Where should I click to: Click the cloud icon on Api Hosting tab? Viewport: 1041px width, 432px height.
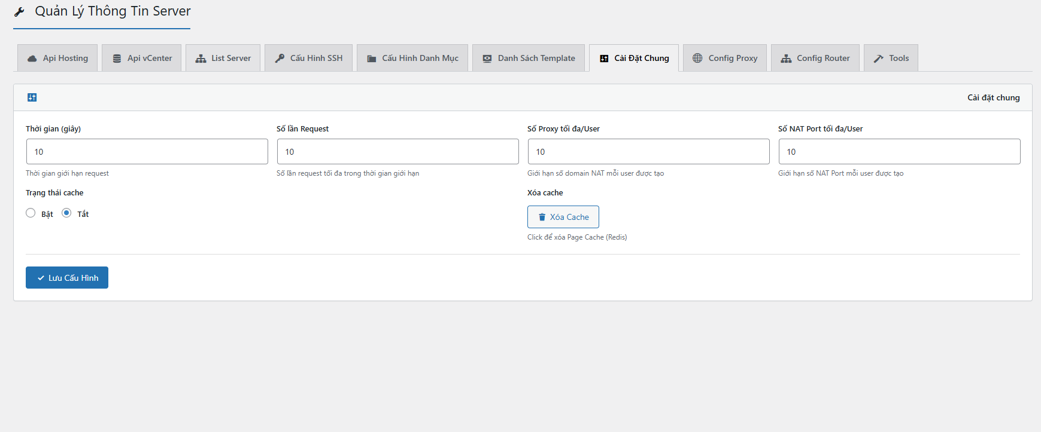[32, 59]
